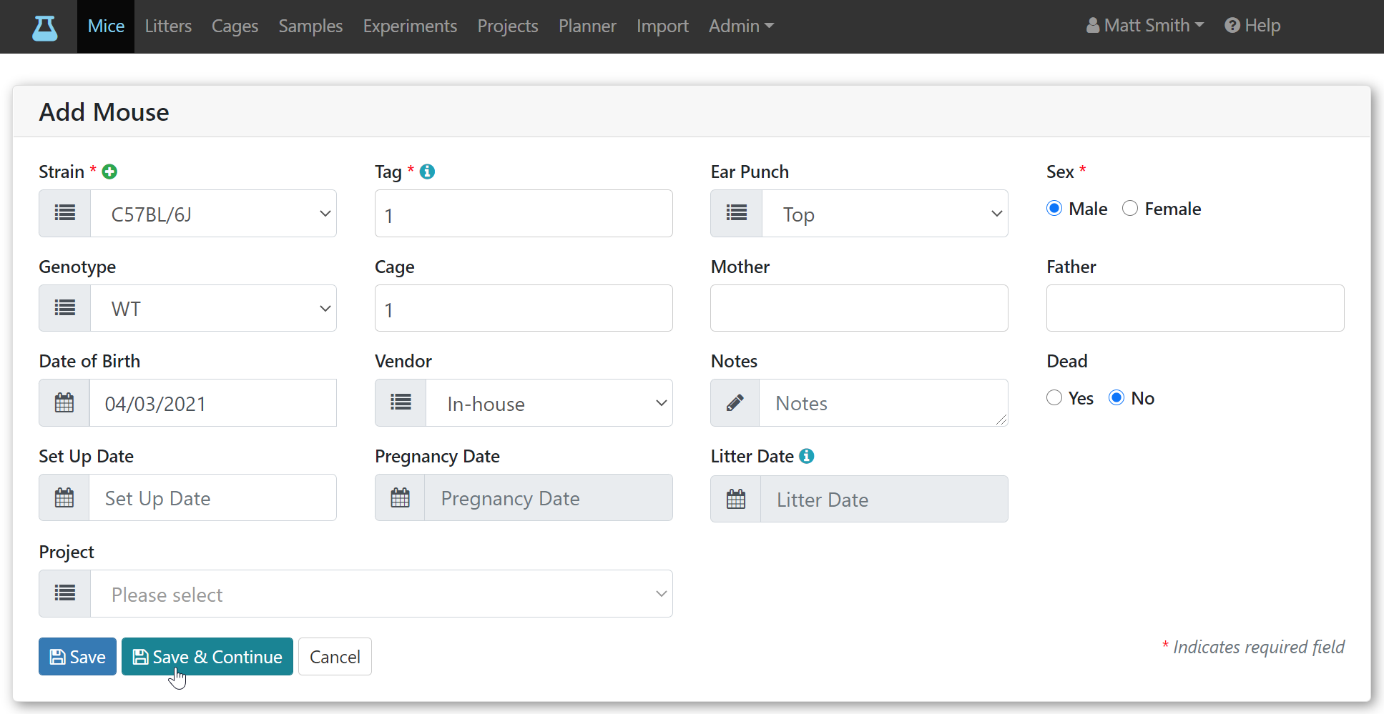Click the Set Up Date calendar icon

64,497
